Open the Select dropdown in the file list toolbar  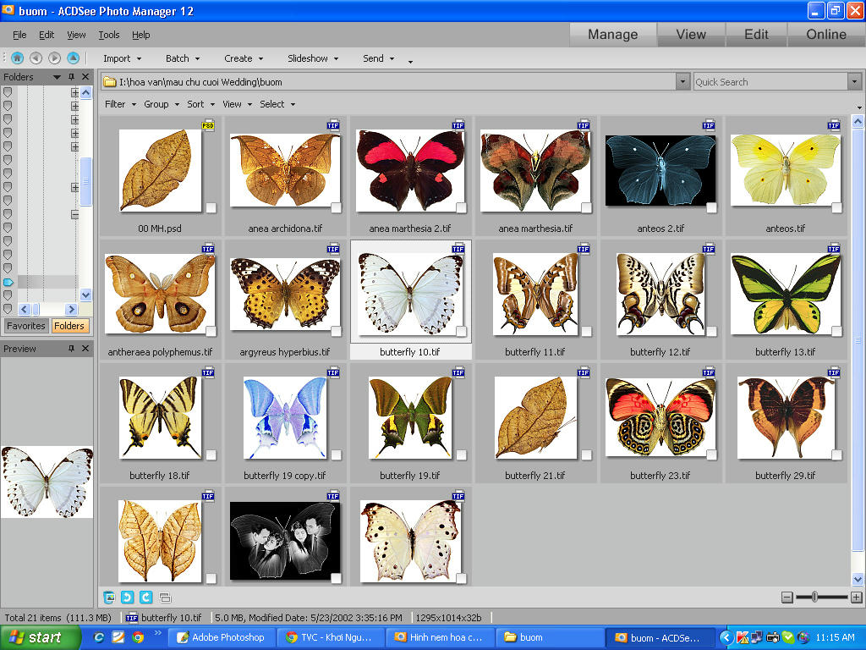click(277, 104)
